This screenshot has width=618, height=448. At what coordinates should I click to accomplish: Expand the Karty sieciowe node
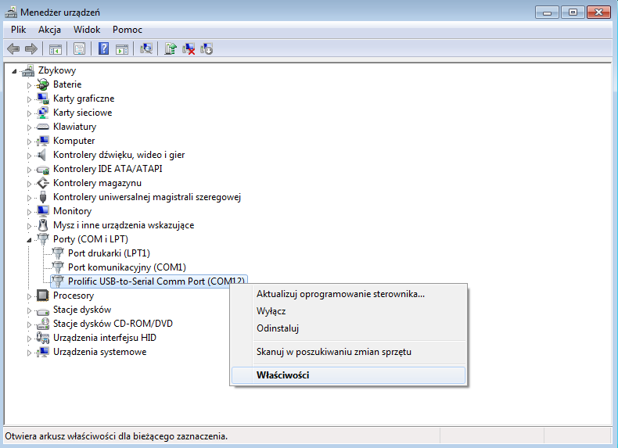coord(30,113)
